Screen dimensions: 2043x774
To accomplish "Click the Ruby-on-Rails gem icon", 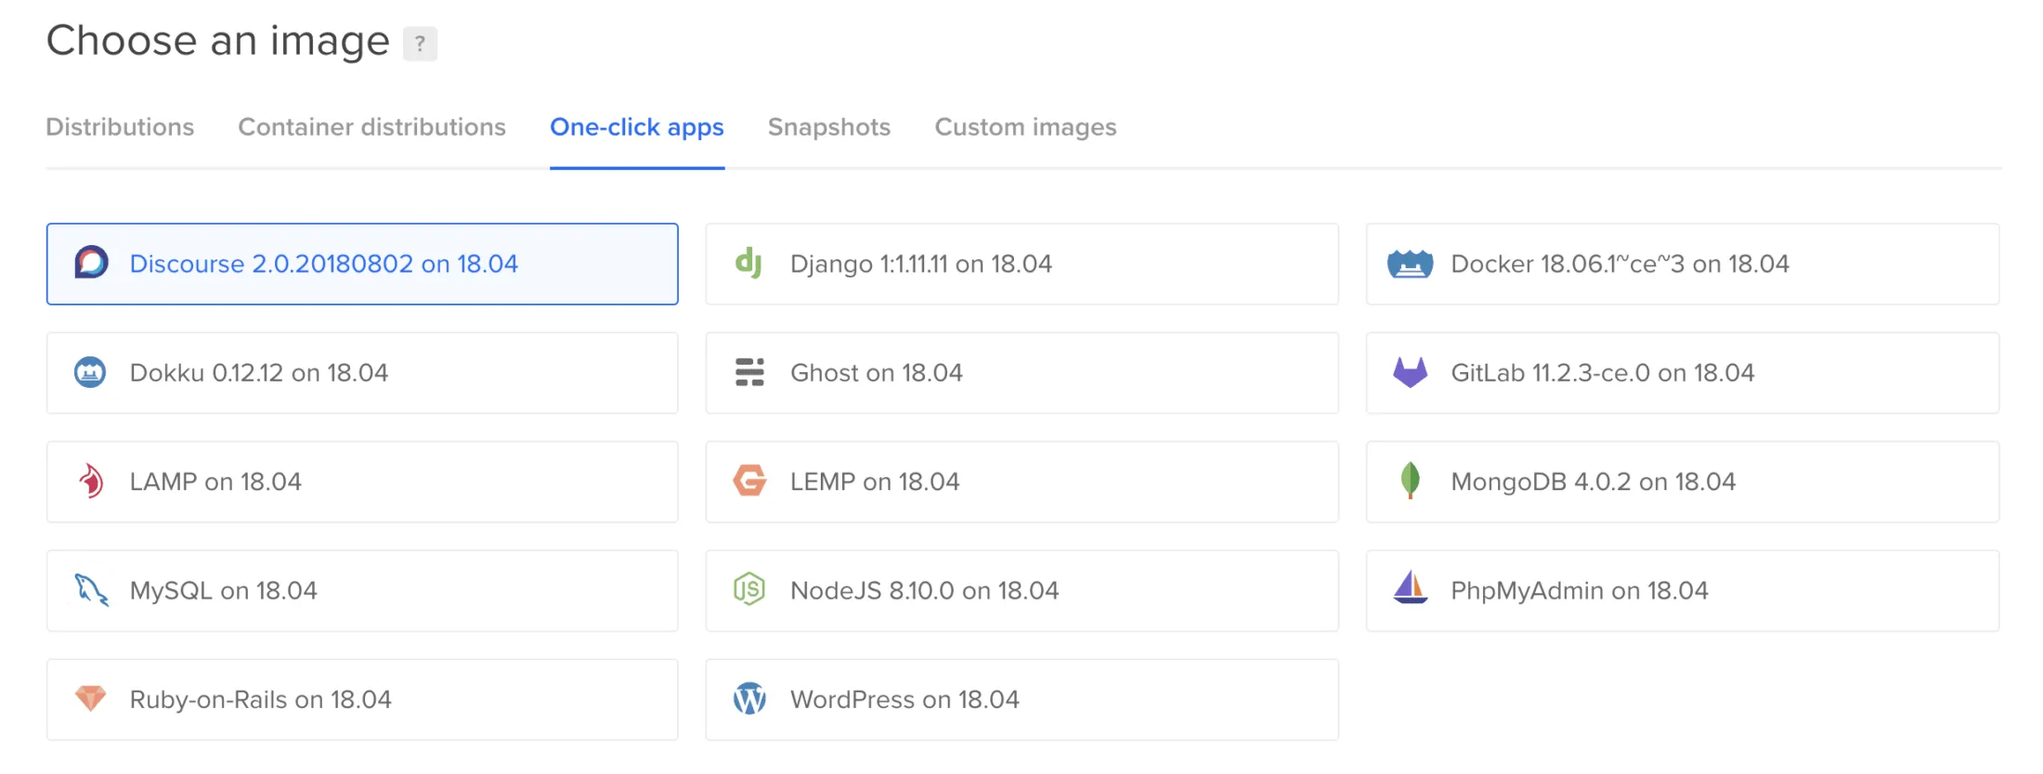I will pos(90,699).
